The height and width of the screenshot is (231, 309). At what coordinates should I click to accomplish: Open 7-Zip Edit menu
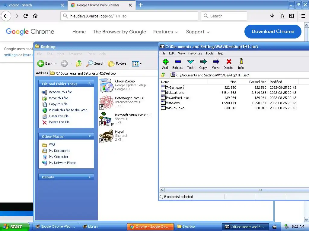coord(172,53)
